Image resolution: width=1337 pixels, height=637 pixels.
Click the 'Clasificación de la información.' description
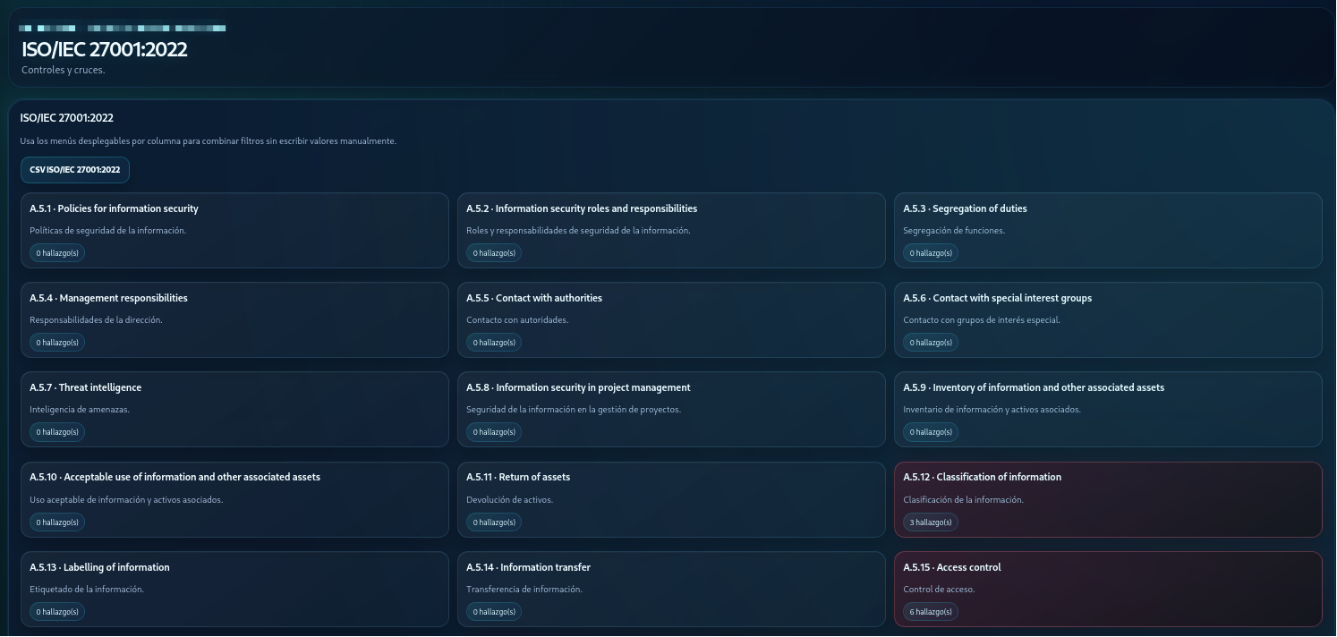pyautogui.click(x=964, y=500)
